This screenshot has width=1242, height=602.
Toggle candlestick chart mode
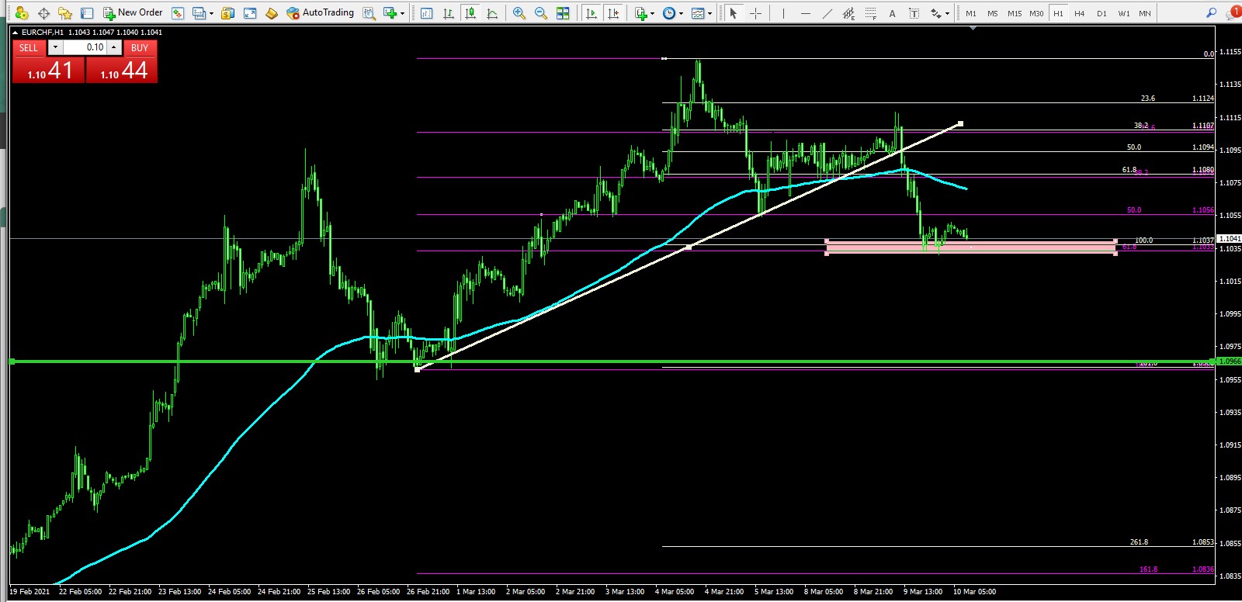click(x=470, y=13)
